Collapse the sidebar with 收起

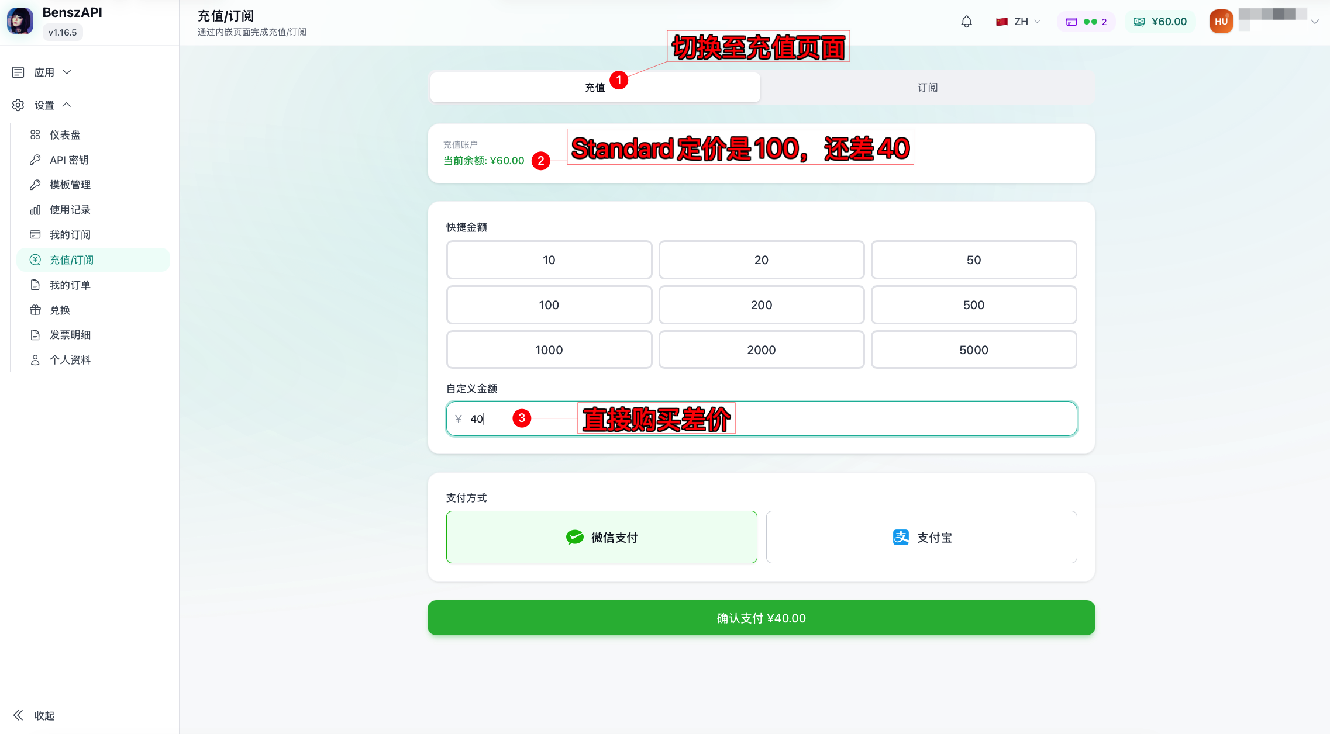[34, 715]
